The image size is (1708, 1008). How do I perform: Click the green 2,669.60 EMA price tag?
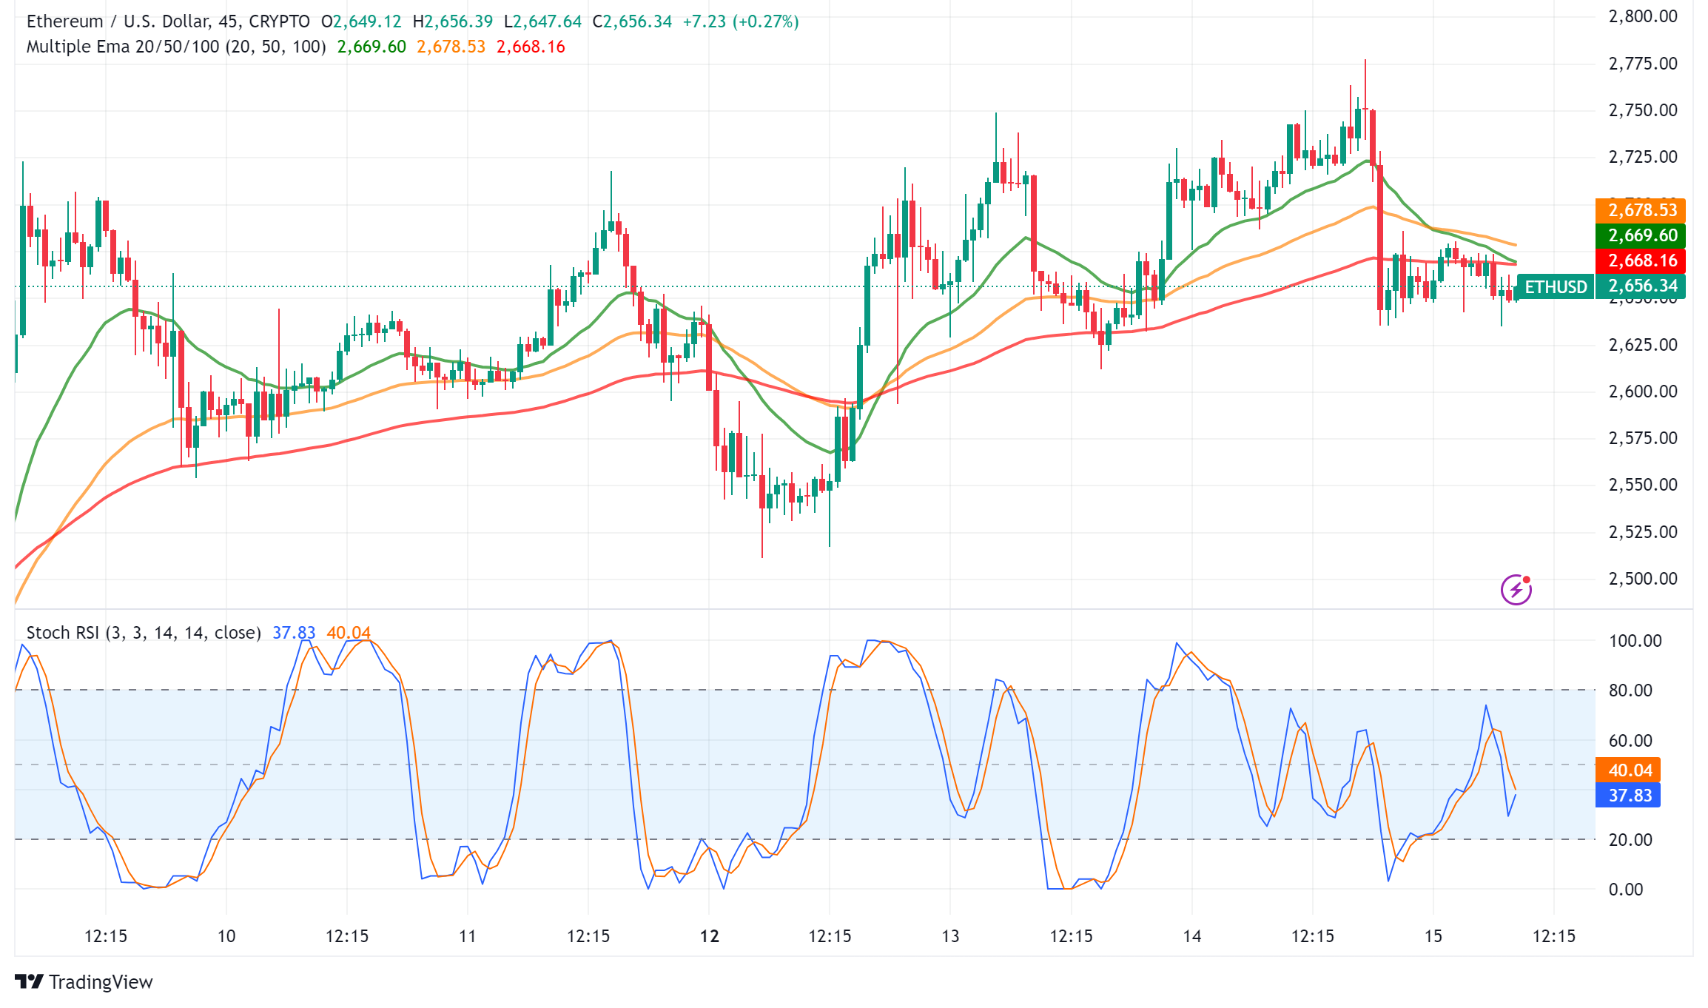coord(1642,235)
